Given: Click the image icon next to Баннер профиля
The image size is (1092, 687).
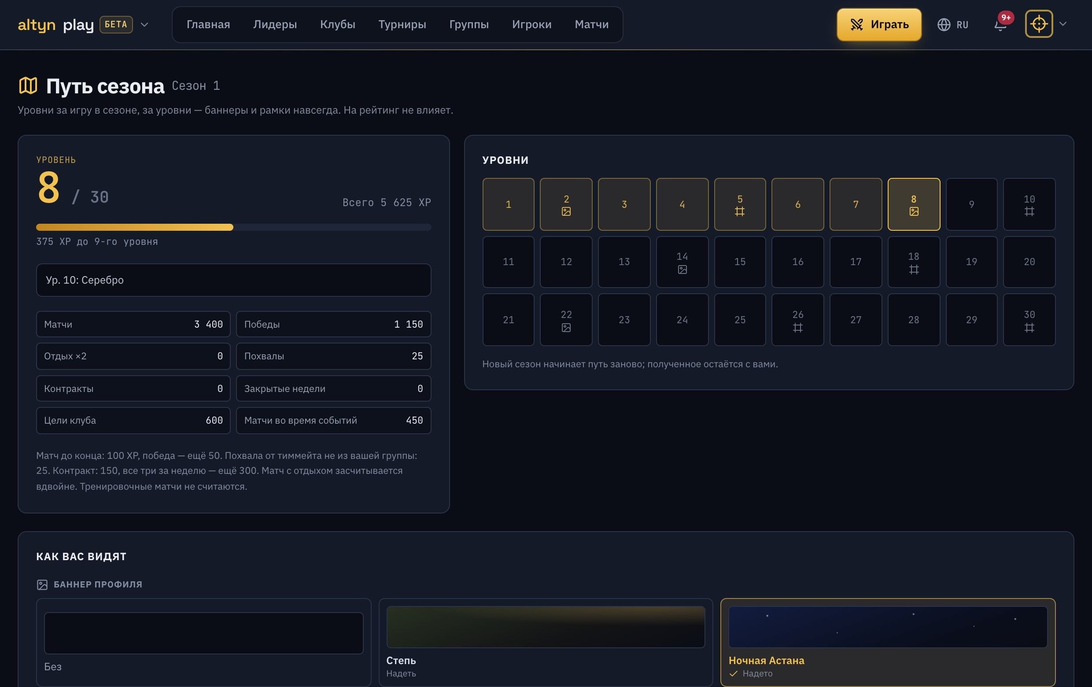Looking at the screenshot, I should [x=42, y=584].
